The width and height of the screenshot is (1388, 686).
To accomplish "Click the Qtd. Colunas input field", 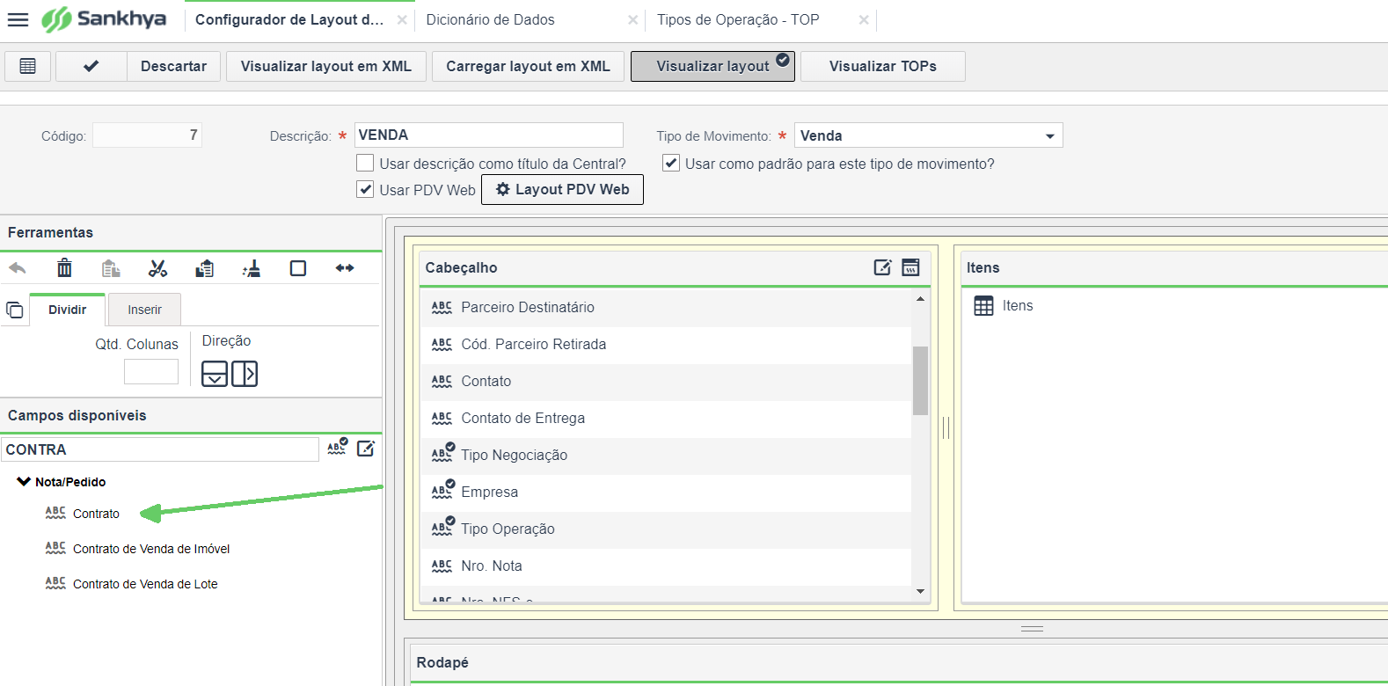I will pos(151,371).
